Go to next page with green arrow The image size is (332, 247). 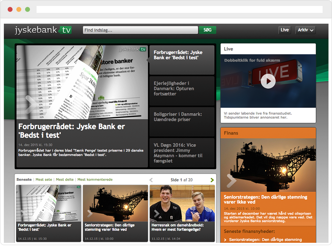point(212,180)
